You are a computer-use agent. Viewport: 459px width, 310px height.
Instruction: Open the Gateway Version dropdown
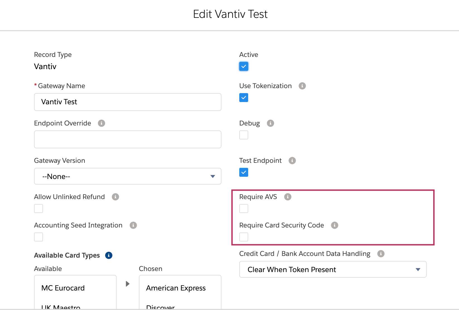tap(127, 176)
